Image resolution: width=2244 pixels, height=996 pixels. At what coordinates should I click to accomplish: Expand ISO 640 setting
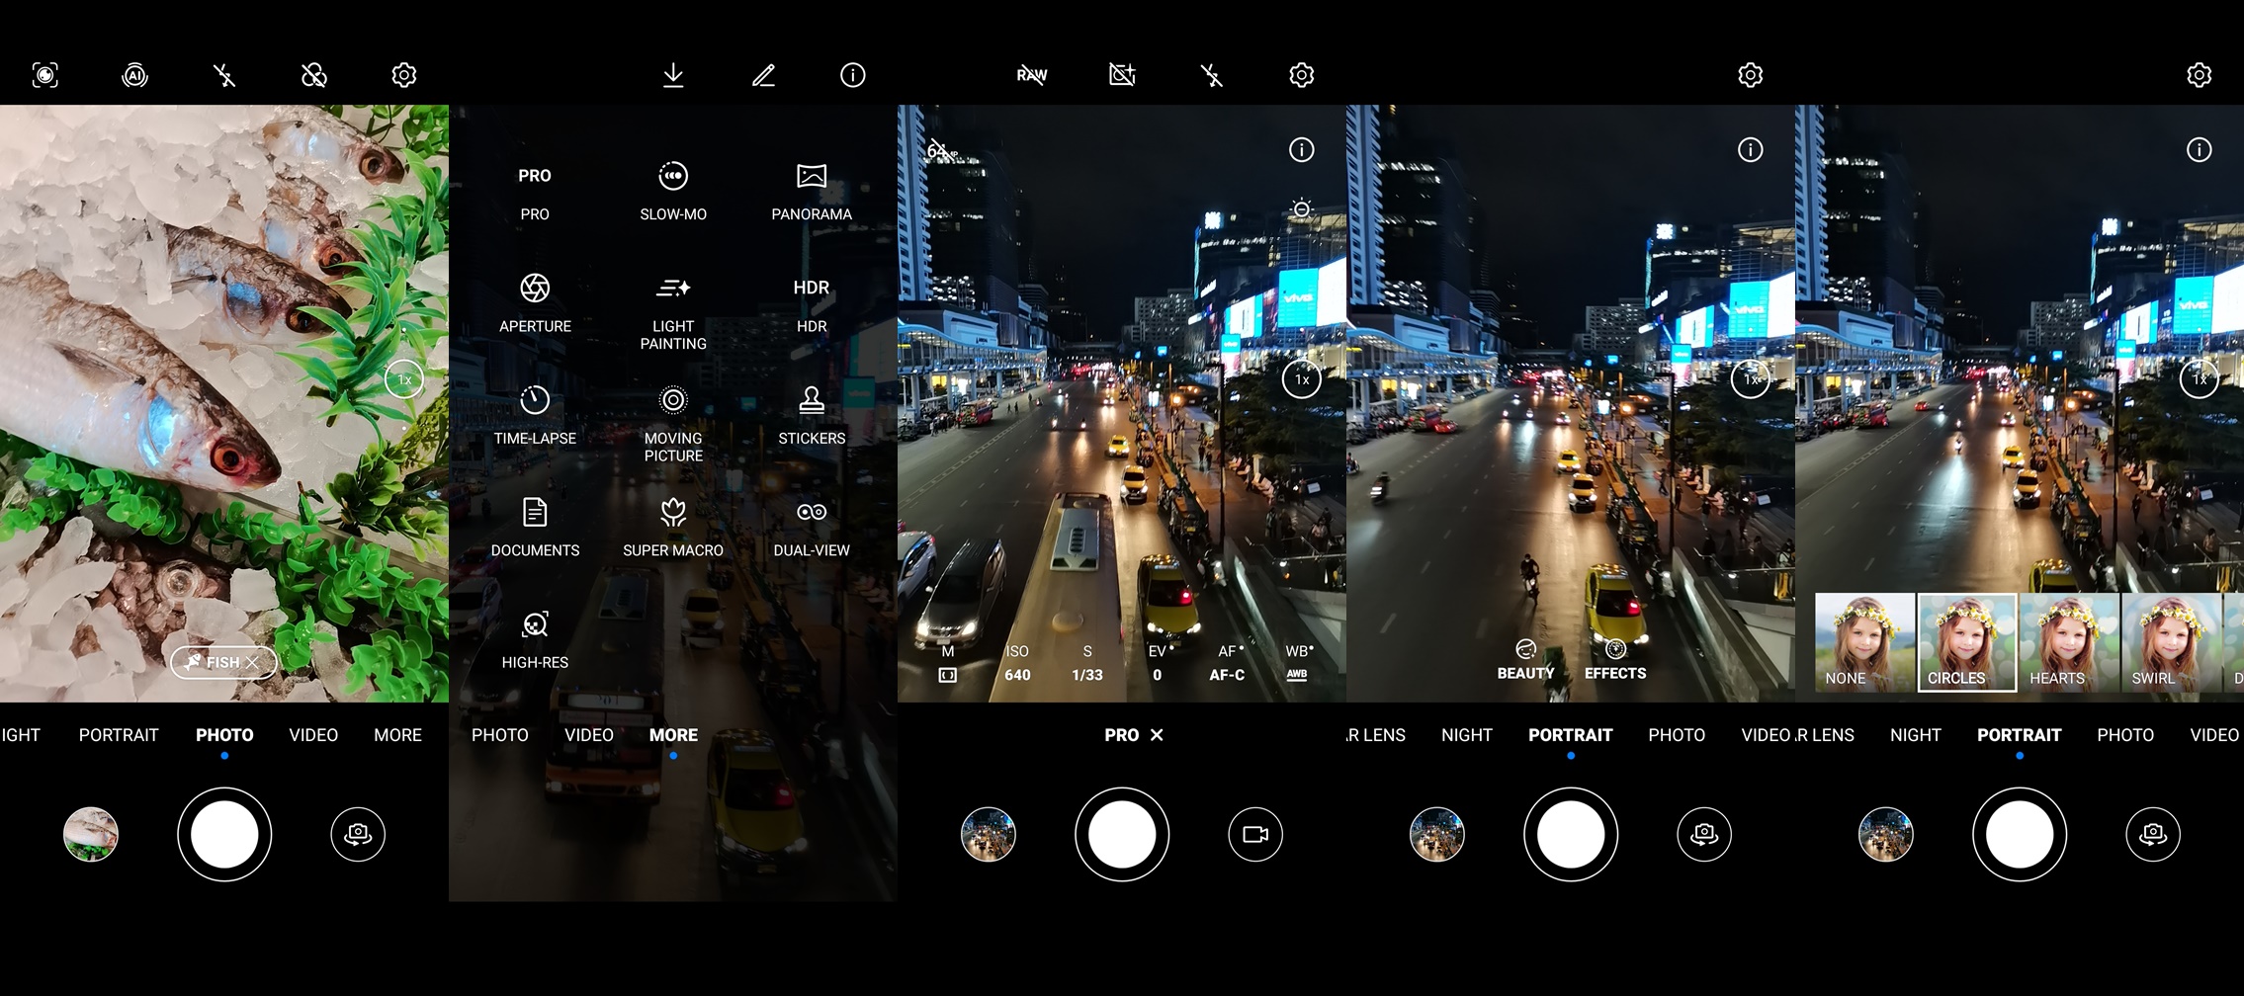pyautogui.click(x=1017, y=664)
